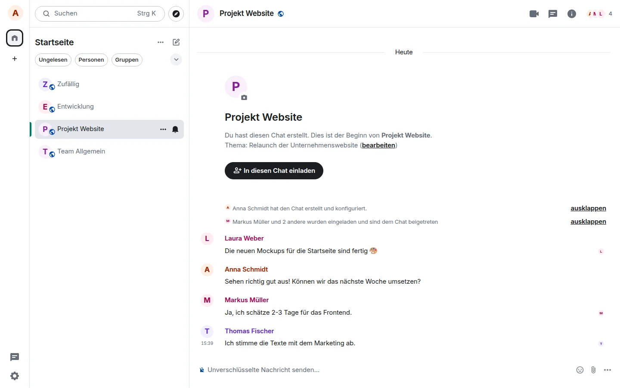Toggle the Gruppen filter
Viewport: 620px width, 388px height.
(x=127, y=60)
